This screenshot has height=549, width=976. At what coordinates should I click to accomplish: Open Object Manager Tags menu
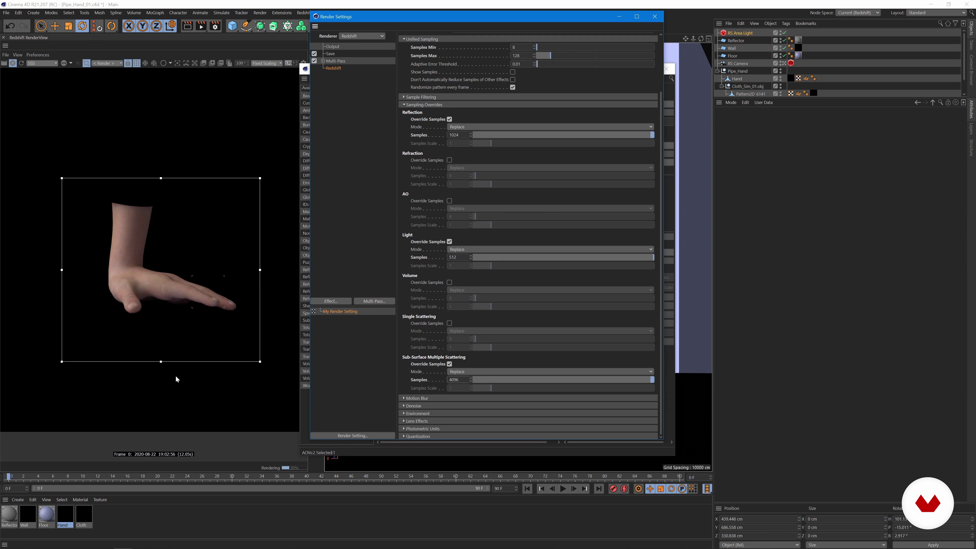tap(785, 23)
